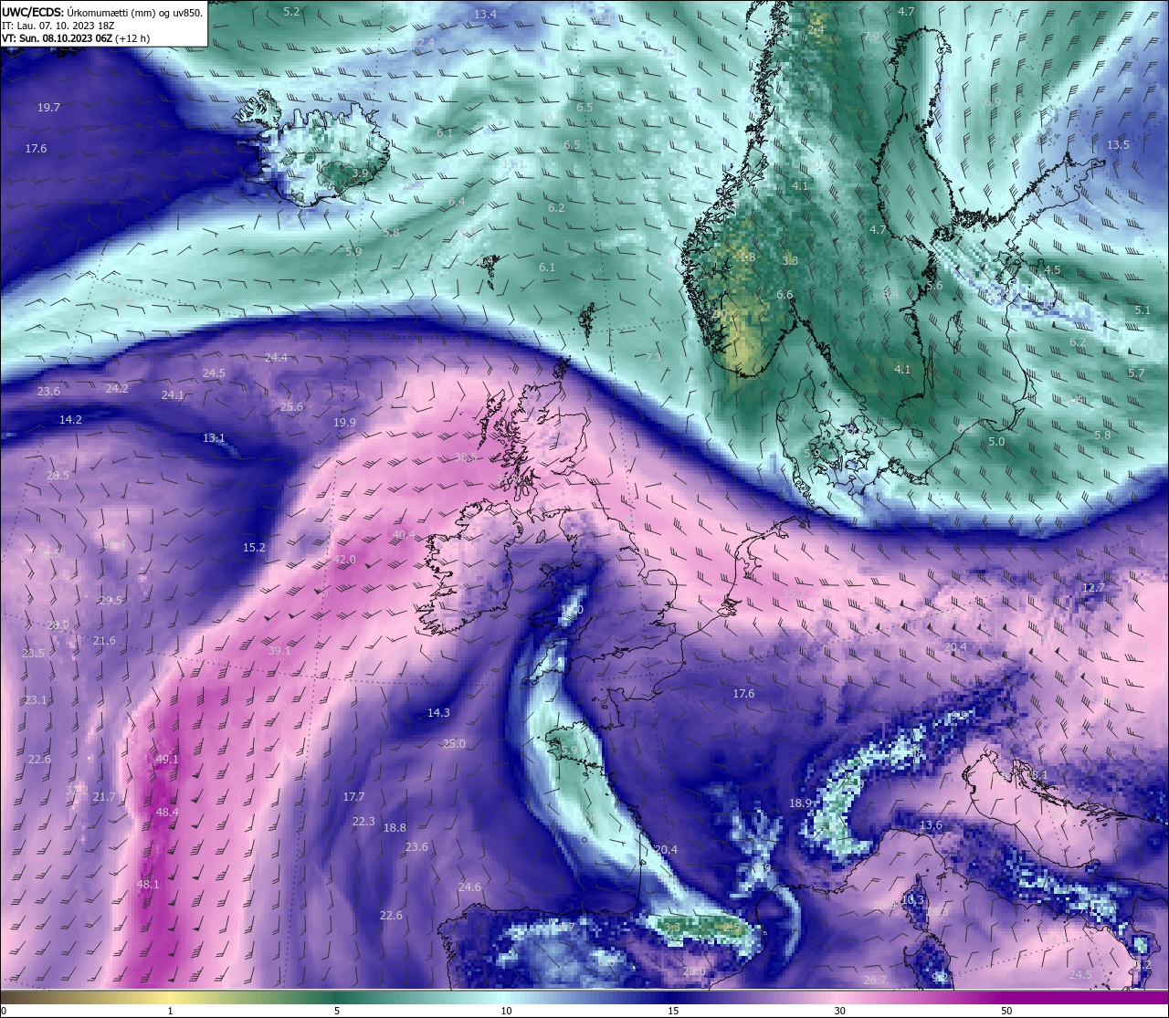
Task: Click the 5.1 value at the right edge
Action: 1143,310
